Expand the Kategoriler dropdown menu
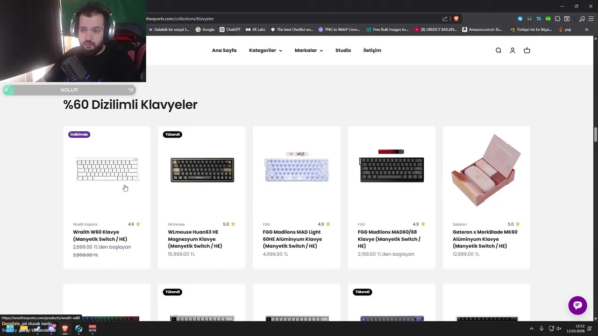598x336 pixels. 265,50
